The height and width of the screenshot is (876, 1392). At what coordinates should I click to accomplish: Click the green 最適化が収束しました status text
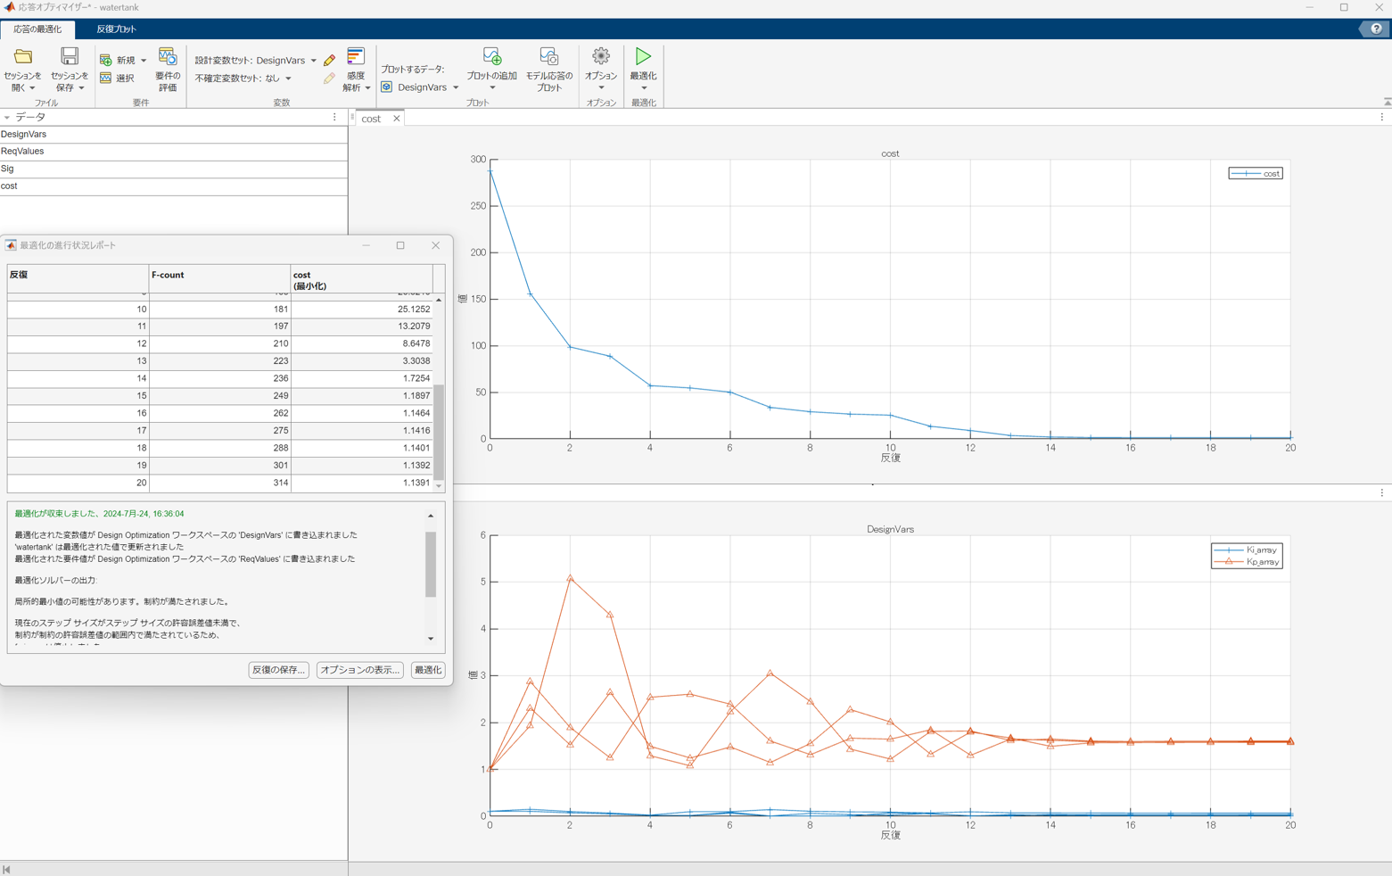point(99,514)
